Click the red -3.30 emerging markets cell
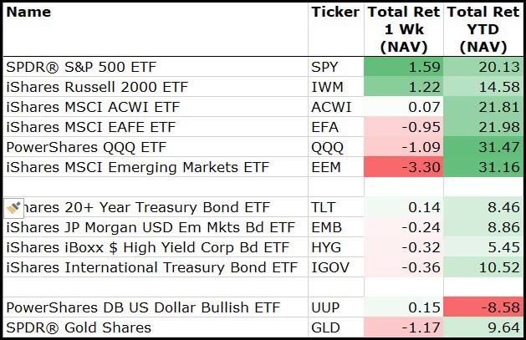526x340 pixels. point(404,167)
